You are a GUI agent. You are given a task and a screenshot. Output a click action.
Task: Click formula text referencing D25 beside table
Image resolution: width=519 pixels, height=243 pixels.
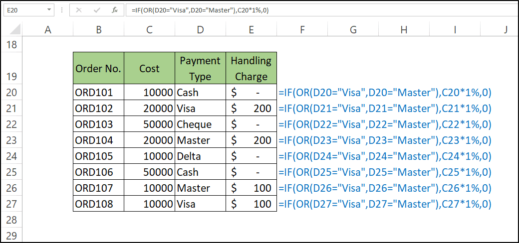click(x=385, y=172)
